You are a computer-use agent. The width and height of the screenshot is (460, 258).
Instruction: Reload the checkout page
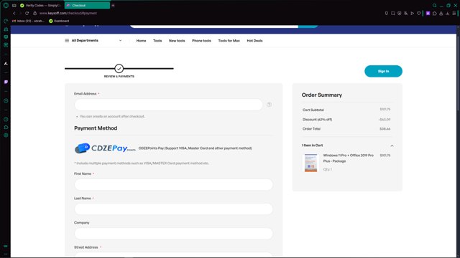[x=27, y=13]
